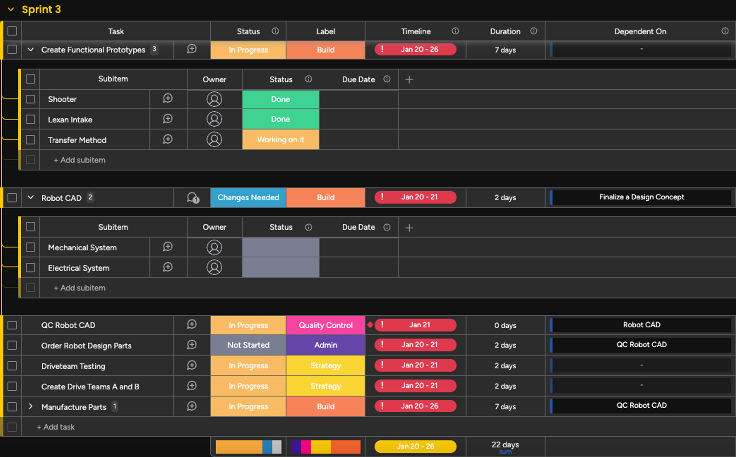736x457 pixels.
Task: Tick the select-all checkbox in Task header
Action: [x=12, y=31]
